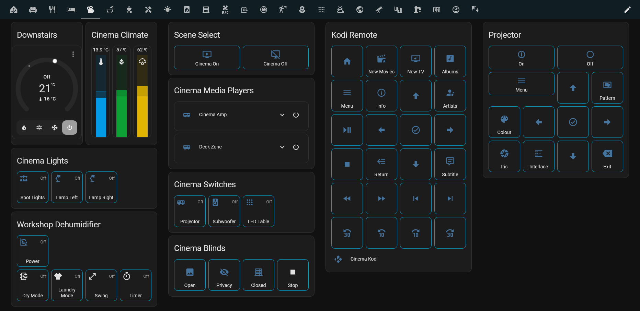Viewport: 640px width, 311px height.
Task: Open the dining fork-and-knife tab
Action: tap(52, 10)
